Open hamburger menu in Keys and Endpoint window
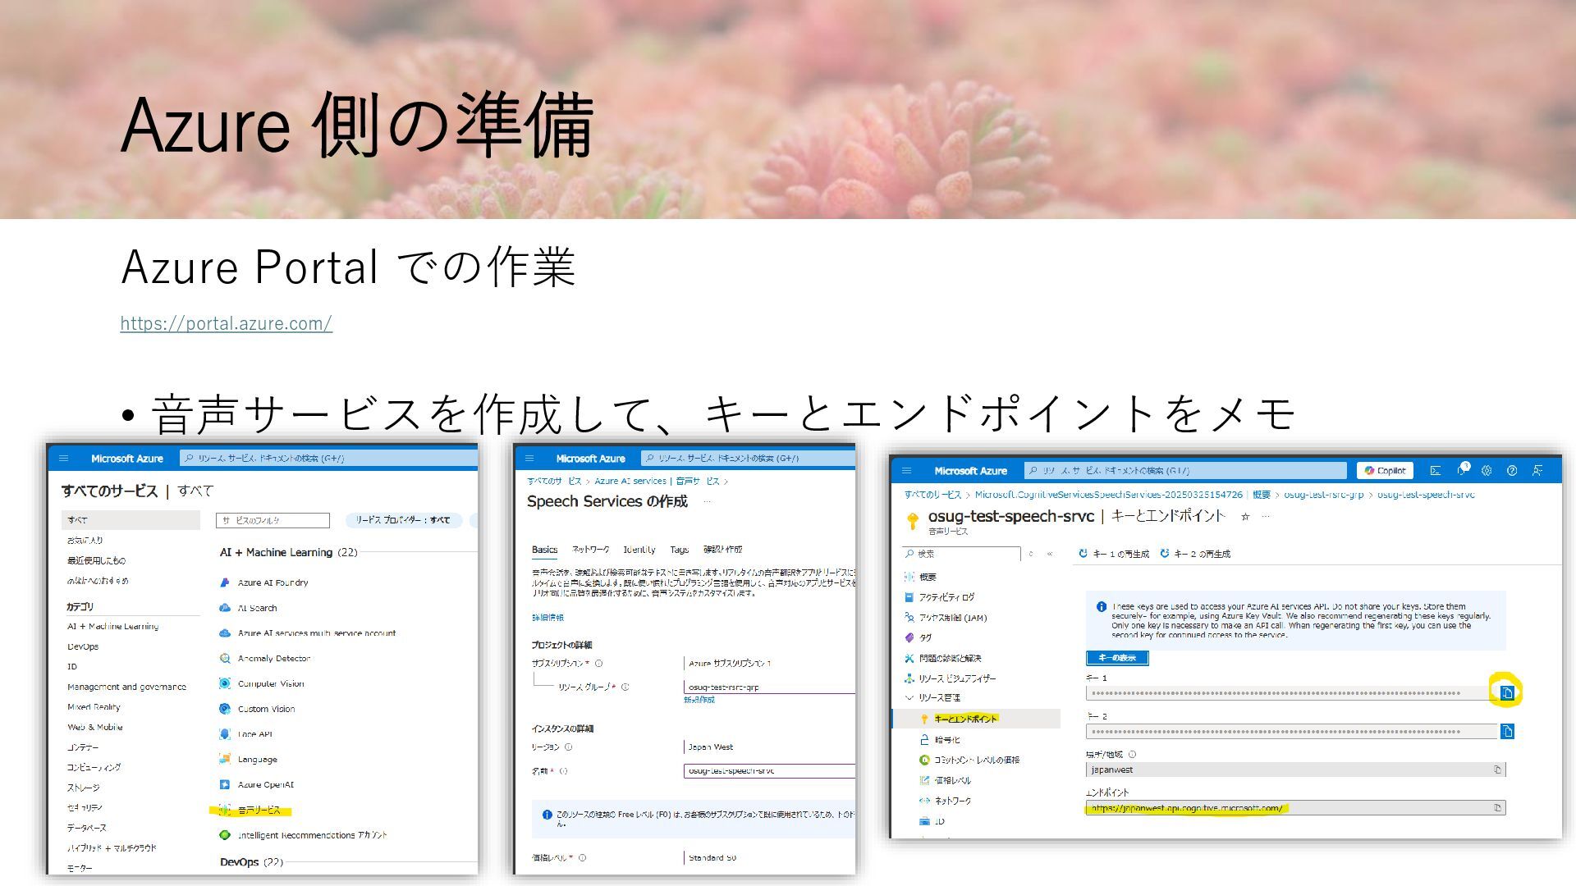Image resolution: width=1576 pixels, height=886 pixels. click(x=906, y=471)
